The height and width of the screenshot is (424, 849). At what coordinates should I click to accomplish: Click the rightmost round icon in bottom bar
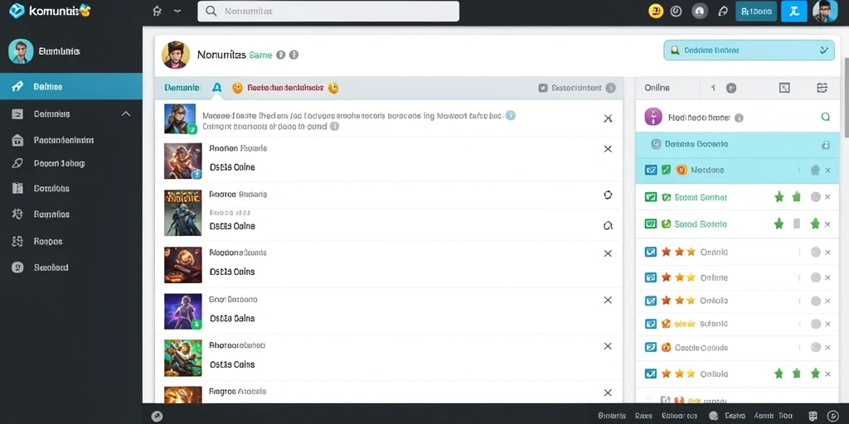point(832,416)
